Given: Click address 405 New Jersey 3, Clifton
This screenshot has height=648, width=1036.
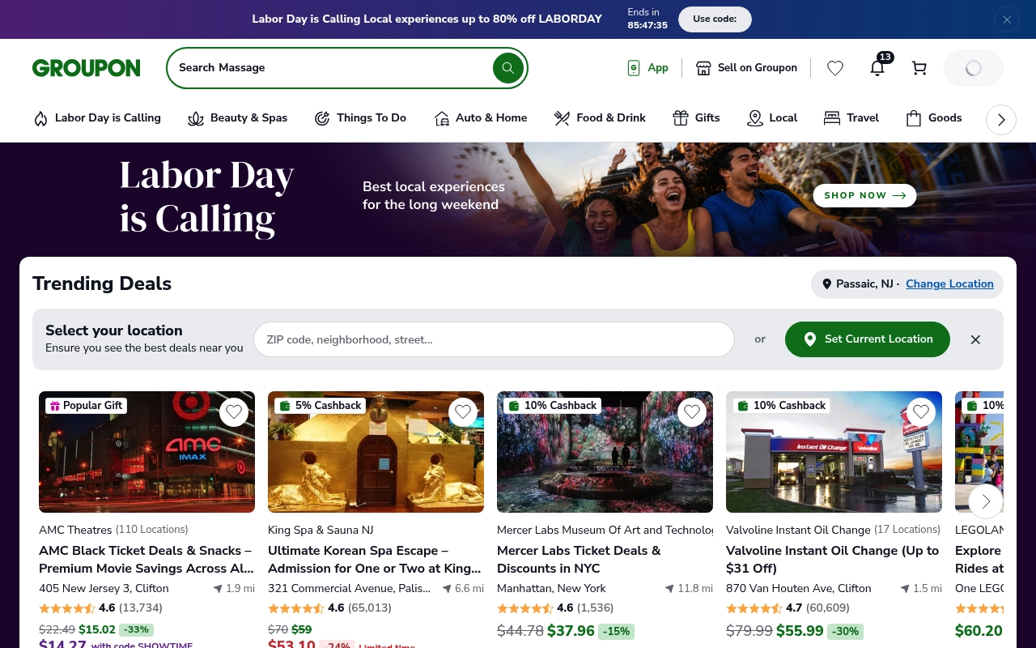Looking at the screenshot, I should (104, 589).
